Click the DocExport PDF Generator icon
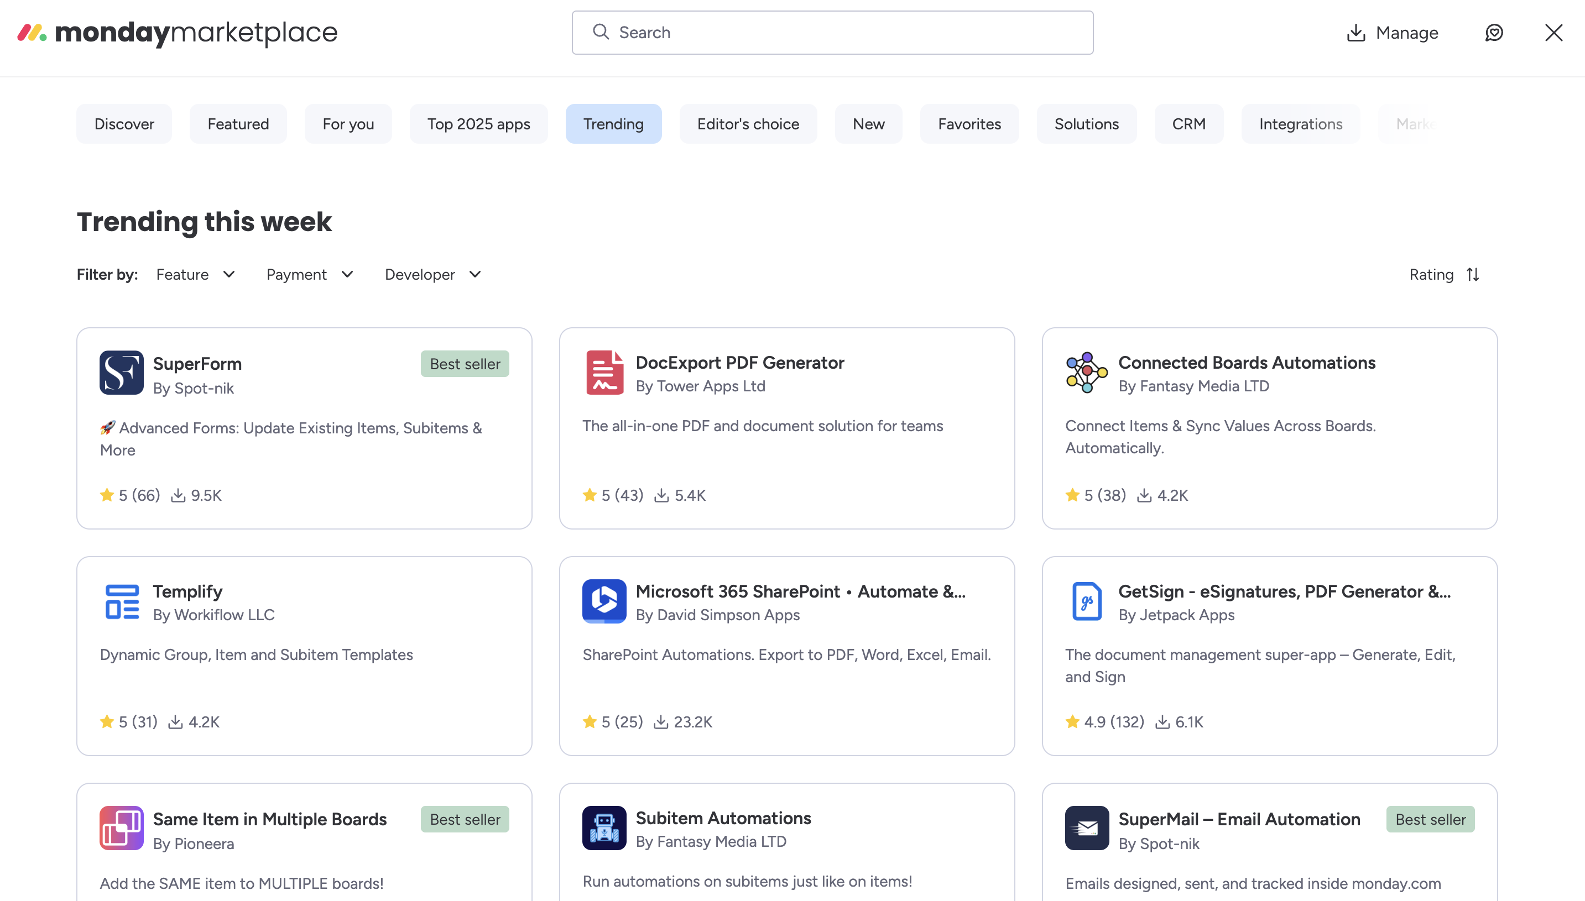 pyautogui.click(x=604, y=373)
